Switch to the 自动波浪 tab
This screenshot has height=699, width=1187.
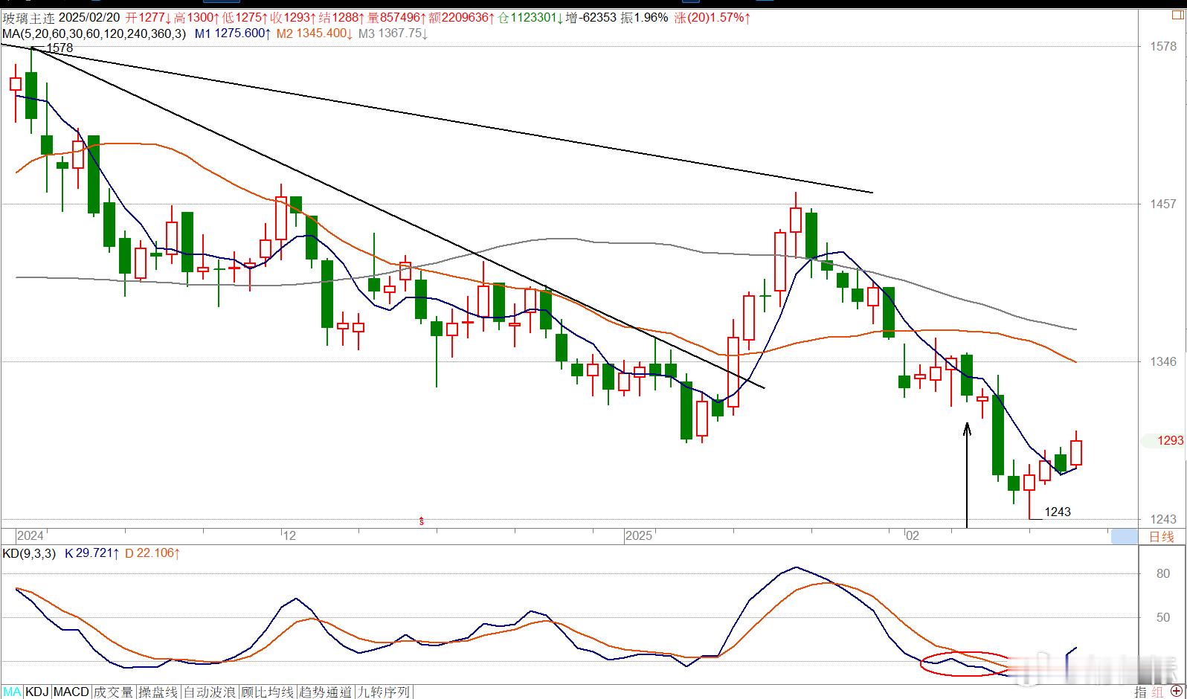[210, 692]
